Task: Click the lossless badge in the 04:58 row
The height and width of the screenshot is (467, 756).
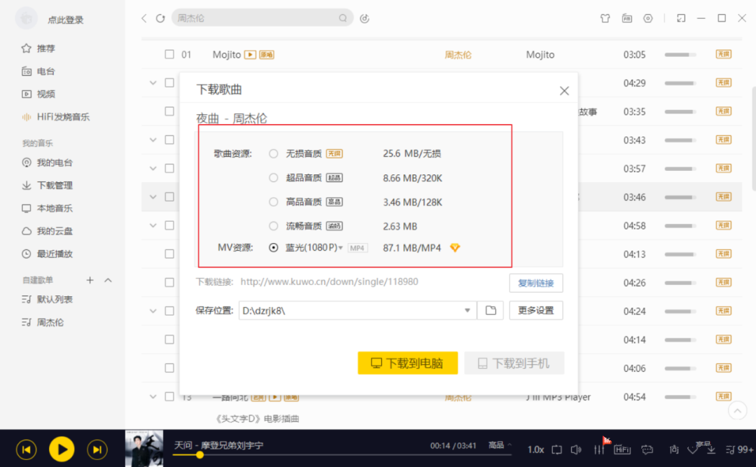Action: click(x=723, y=225)
